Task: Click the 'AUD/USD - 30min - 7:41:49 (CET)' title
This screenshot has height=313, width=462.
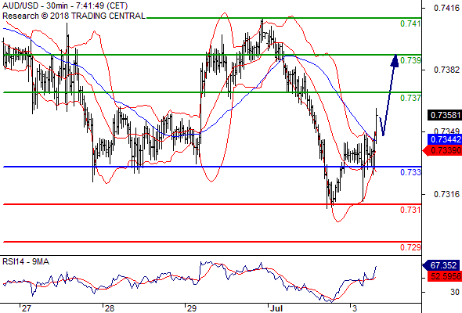Action: [x=65, y=5]
